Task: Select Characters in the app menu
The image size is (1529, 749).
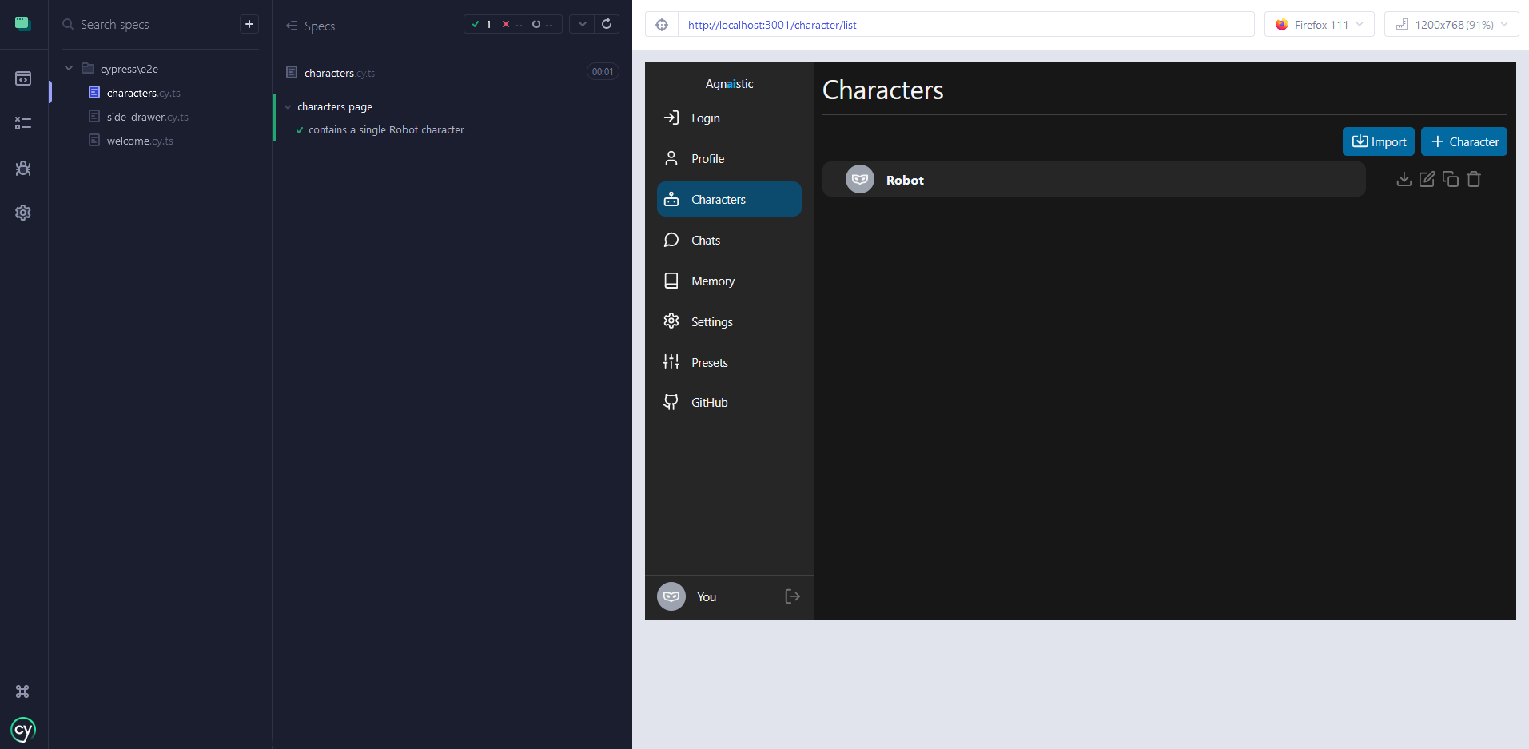Action: (x=729, y=199)
